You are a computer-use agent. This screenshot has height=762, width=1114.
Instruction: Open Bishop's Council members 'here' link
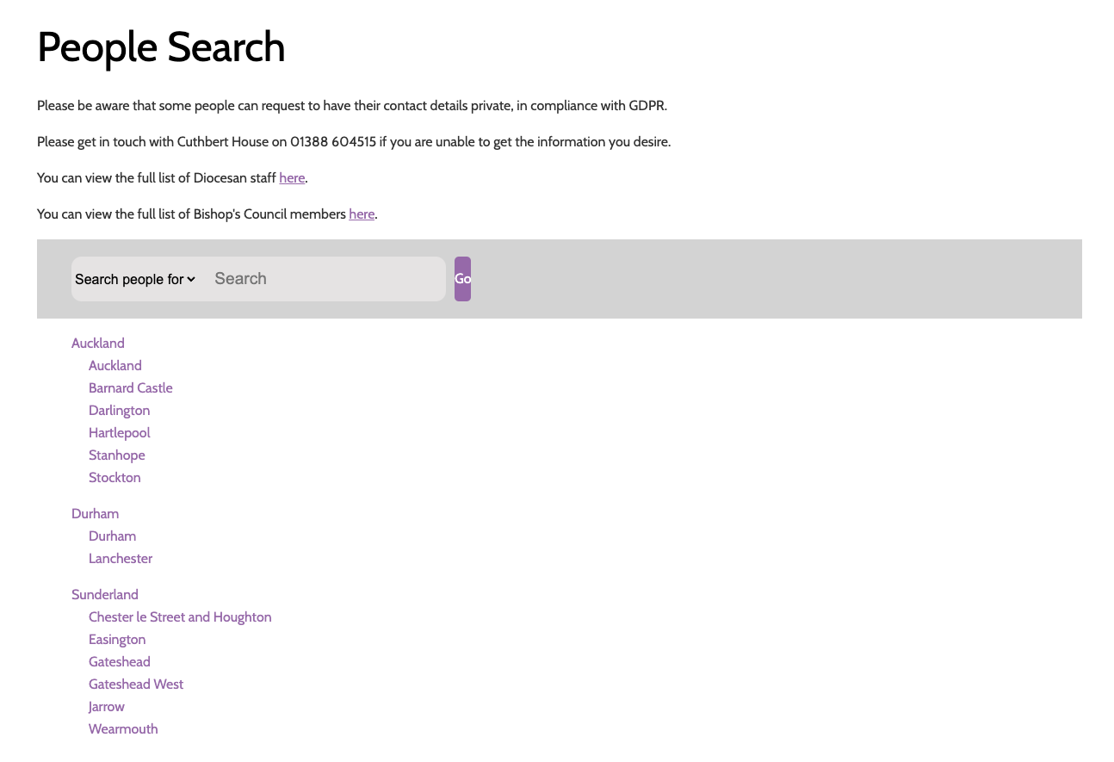click(x=362, y=214)
